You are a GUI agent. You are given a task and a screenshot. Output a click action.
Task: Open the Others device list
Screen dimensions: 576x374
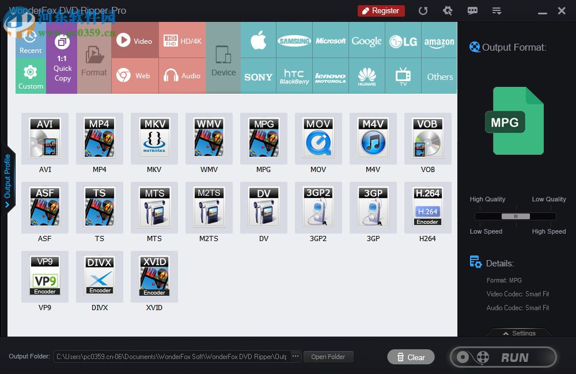(x=439, y=76)
